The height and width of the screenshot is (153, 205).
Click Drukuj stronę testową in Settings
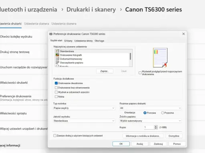point(24,52)
